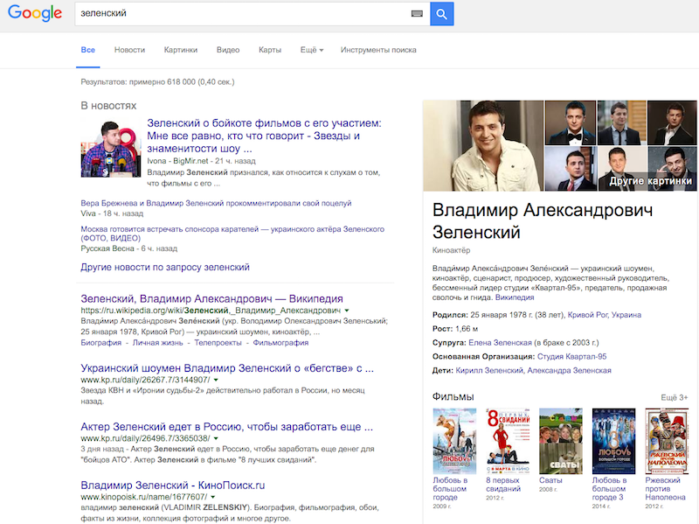Click results count text примерно 618 000
The image size is (699, 524).
coord(157,81)
